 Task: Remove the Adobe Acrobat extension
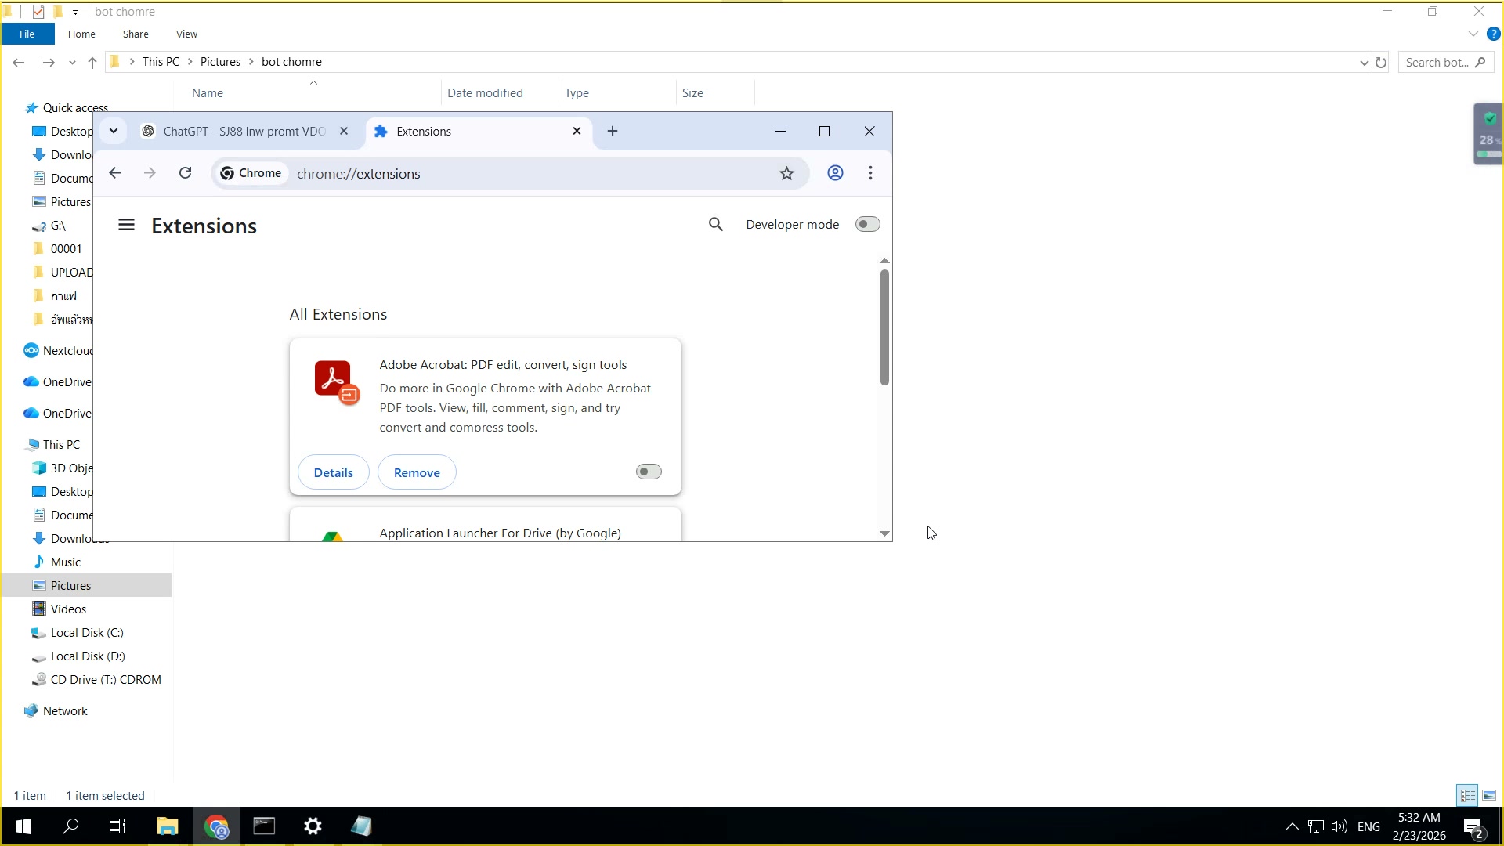tap(417, 472)
